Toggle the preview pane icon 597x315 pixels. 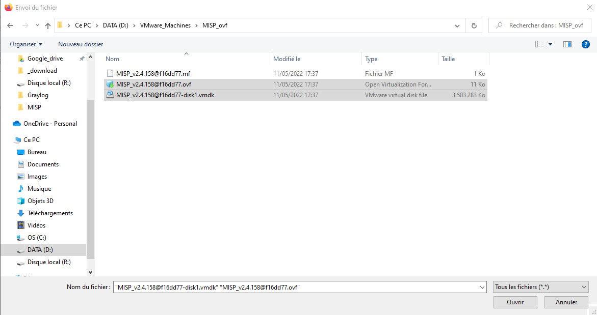tap(567, 44)
